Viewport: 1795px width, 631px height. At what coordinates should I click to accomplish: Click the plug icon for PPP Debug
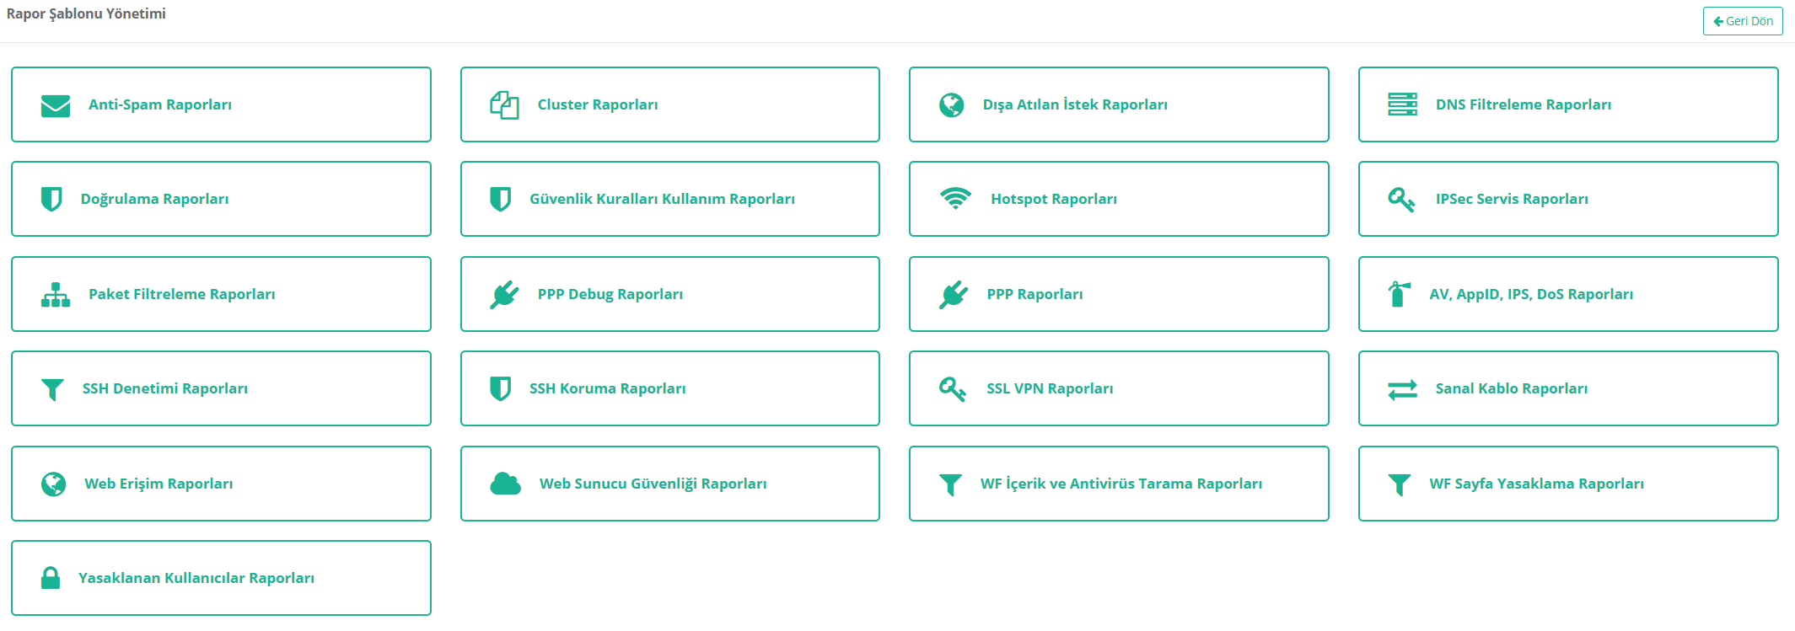504,294
